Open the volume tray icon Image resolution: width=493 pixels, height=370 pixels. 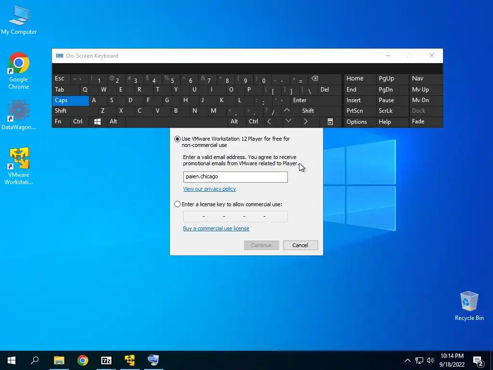pos(430,360)
